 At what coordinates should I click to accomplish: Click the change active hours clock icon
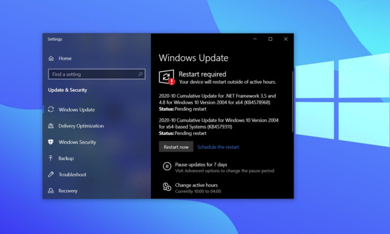coord(167,186)
